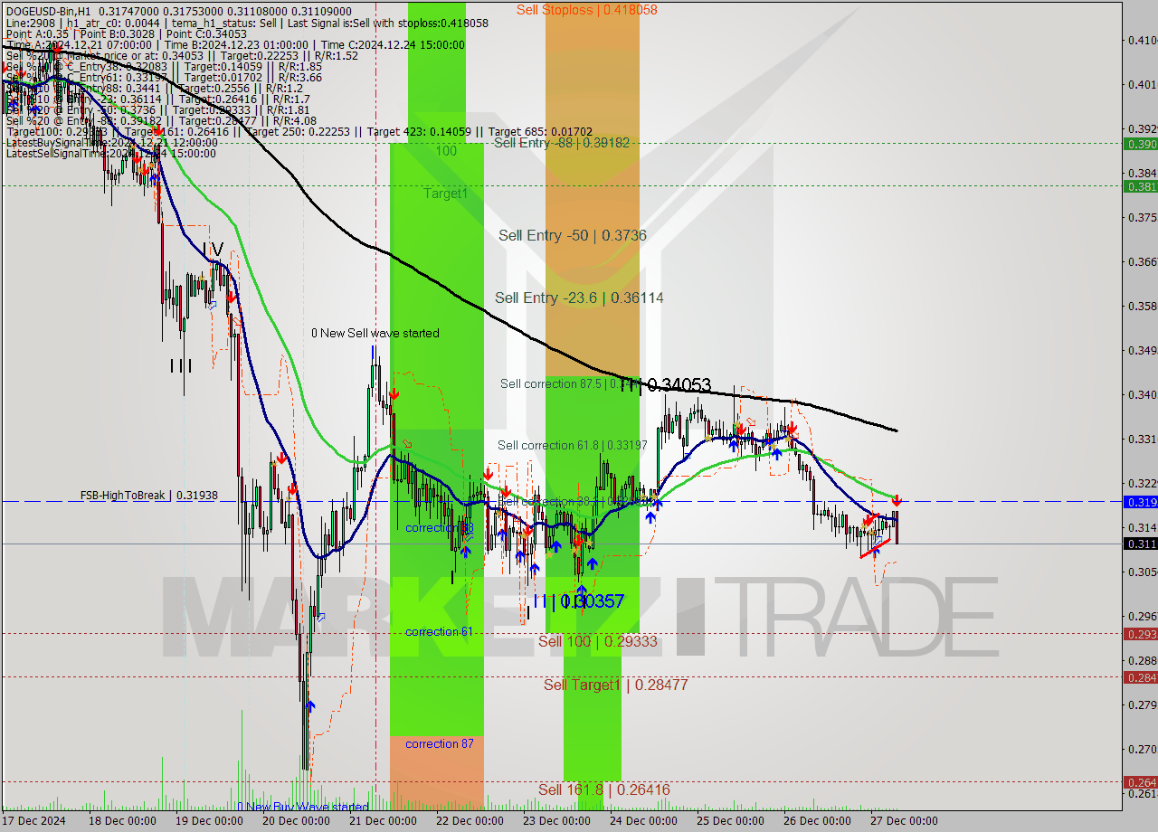The image size is (1158, 832).
Task: Select the 'Target100' targets summary line
Action: (x=299, y=131)
